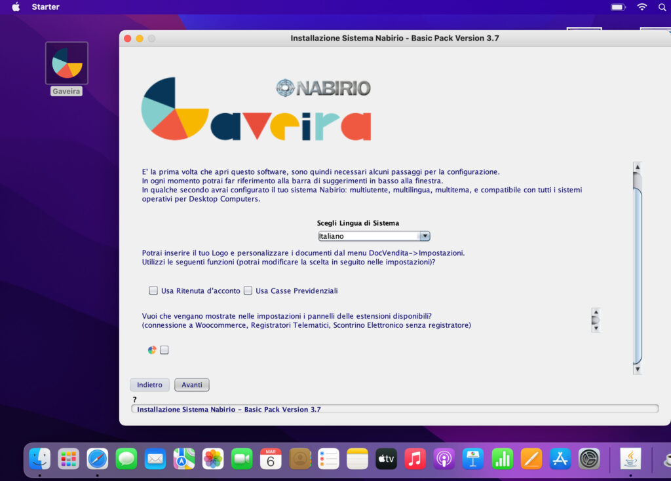
Task: Click the main scrollbar up arrow
Action: pyautogui.click(x=637, y=167)
